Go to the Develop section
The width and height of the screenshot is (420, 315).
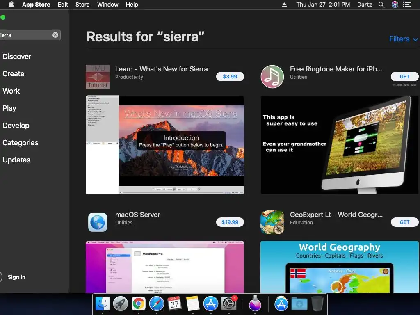[16, 126]
